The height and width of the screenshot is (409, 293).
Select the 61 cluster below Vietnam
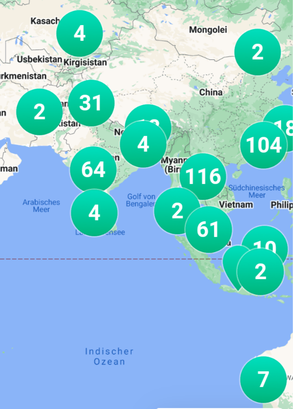click(x=208, y=230)
